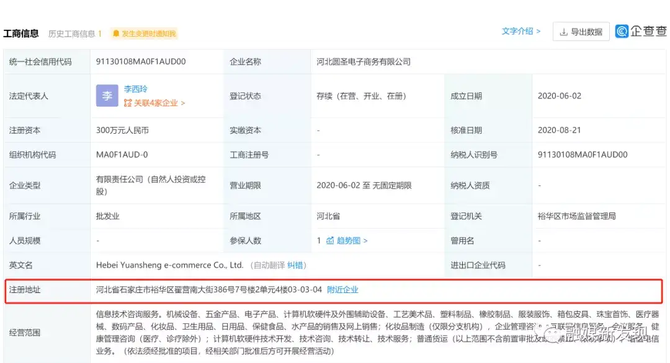Click the region value 河北省
Viewport: 670px width, 363px height.
pos(328,216)
